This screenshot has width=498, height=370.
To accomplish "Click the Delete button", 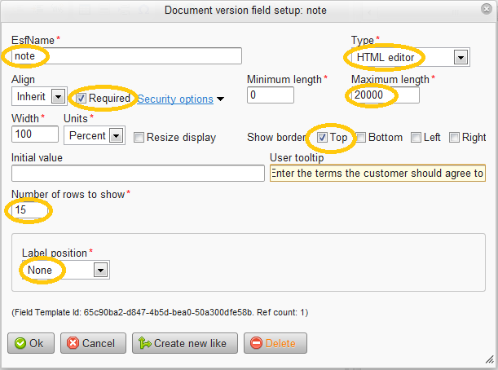I will pos(275,343).
